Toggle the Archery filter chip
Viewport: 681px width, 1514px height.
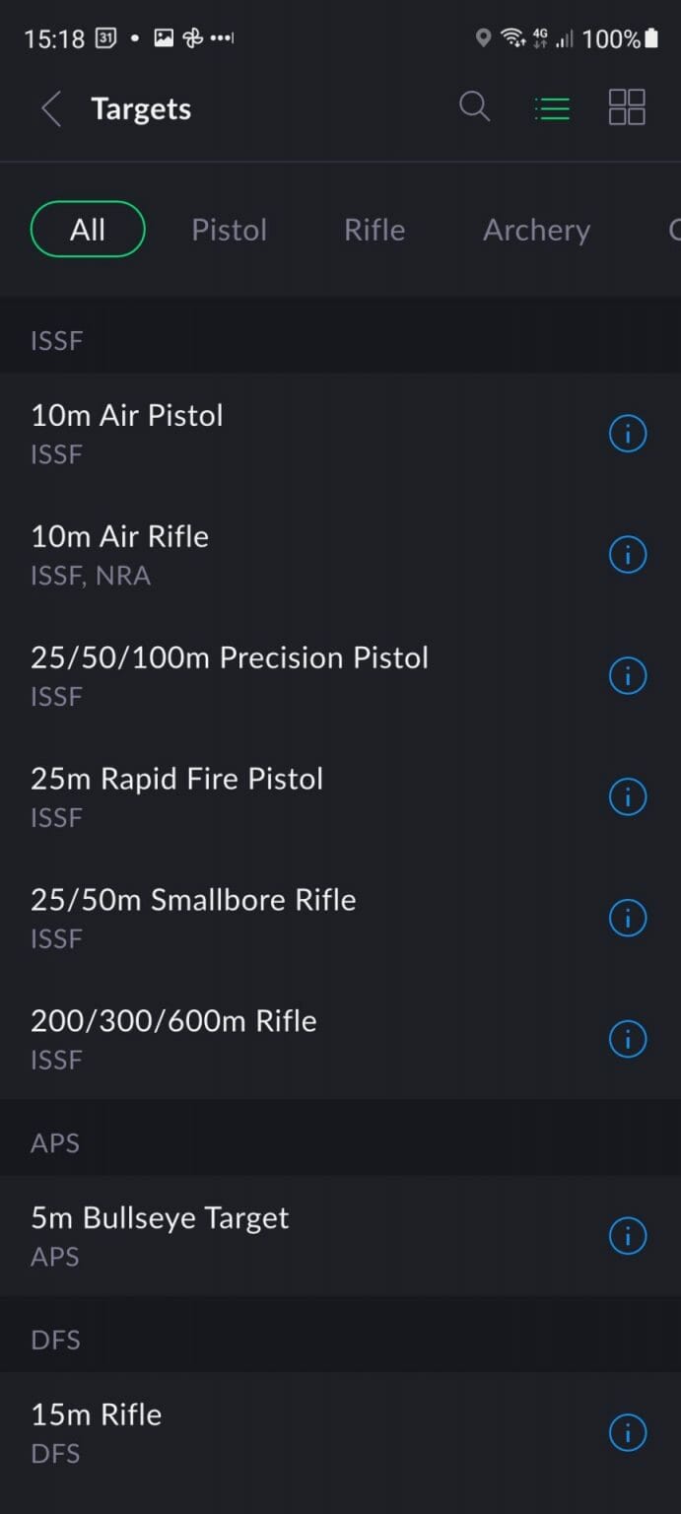pos(536,230)
